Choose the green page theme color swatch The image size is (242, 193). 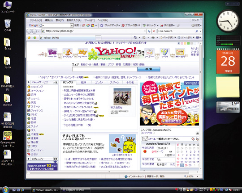[188, 43]
